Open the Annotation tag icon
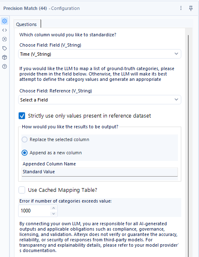The height and width of the screenshot is (257, 199). click(5, 48)
